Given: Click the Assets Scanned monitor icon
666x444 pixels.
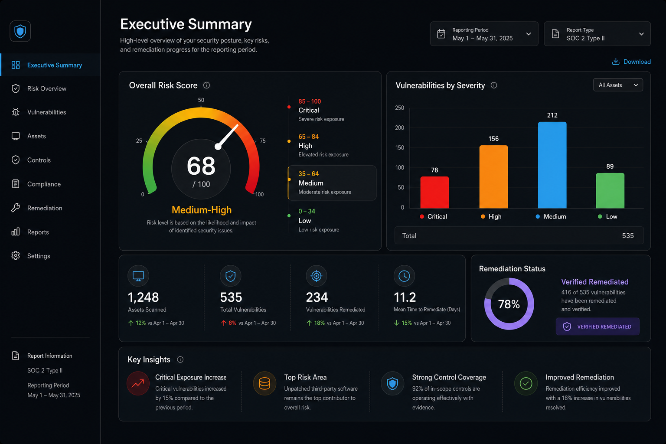Looking at the screenshot, I should pyautogui.click(x=138, y=276).
